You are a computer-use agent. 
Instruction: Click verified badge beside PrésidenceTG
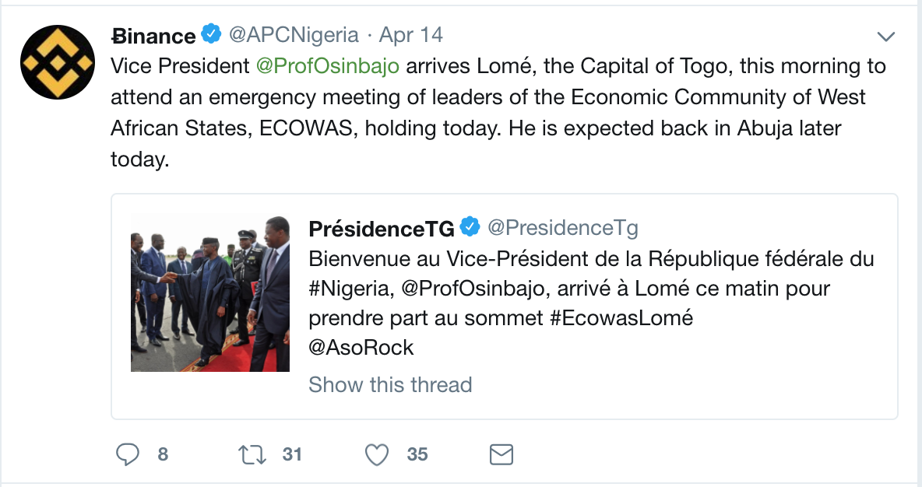click(470, 227)
